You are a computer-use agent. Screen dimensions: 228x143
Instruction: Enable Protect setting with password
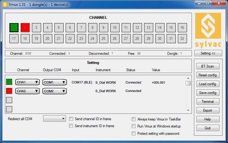pyautogui.click(x=134, y=133)
